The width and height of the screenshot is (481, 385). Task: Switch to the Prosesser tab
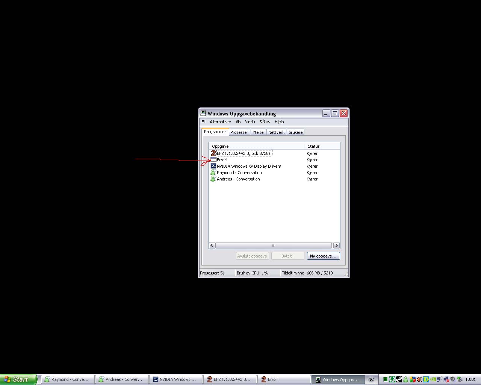[239, 132]
